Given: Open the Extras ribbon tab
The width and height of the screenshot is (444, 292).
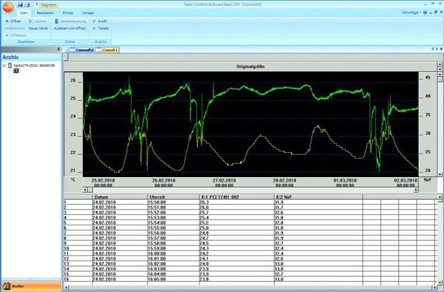Looking at the screenshot, I should [x=68, y=13].
